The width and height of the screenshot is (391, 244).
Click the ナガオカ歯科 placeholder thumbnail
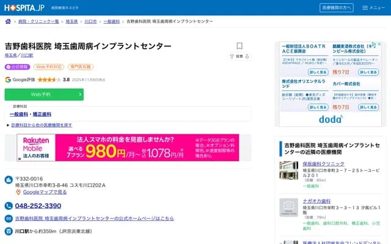(289, 207)
